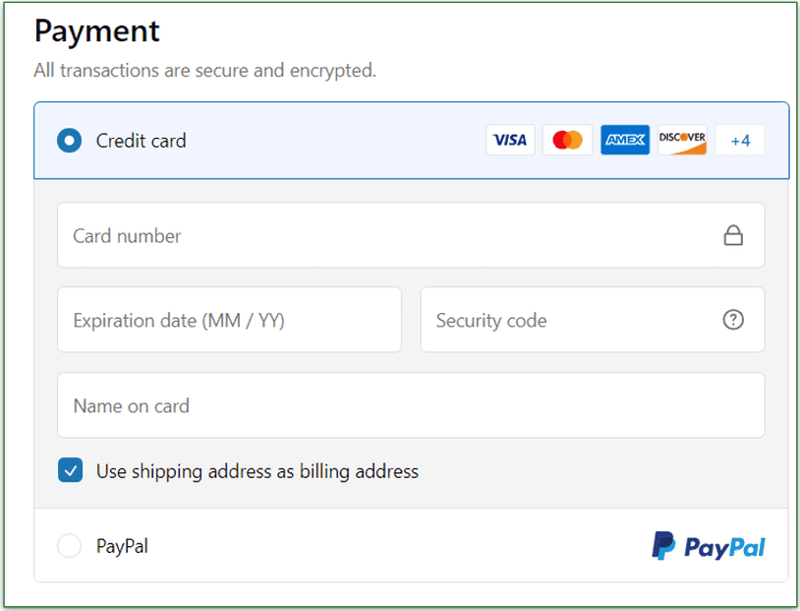Click the PayPal logo
This screenshot has height=611, width=800.
[x=708, y=545]
